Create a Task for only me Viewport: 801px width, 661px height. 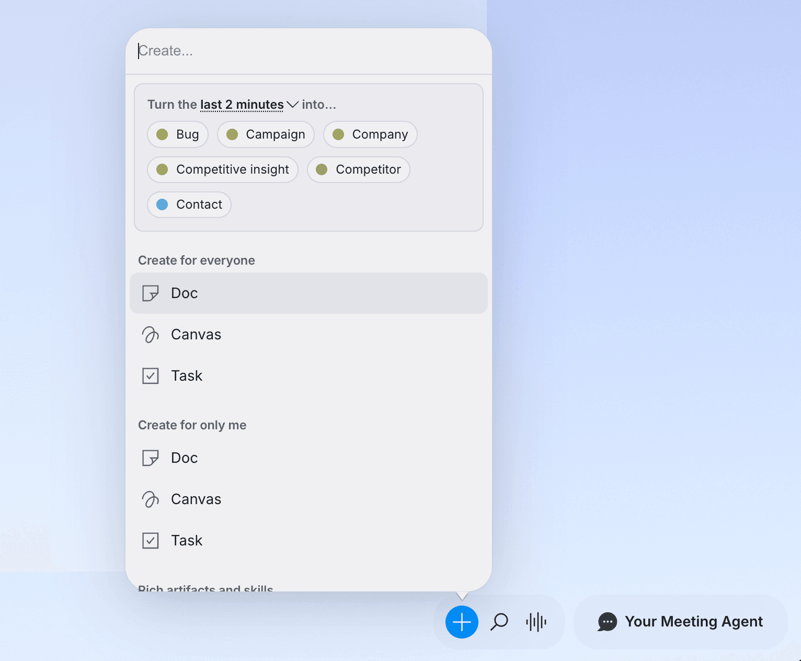tap(308, 540)
